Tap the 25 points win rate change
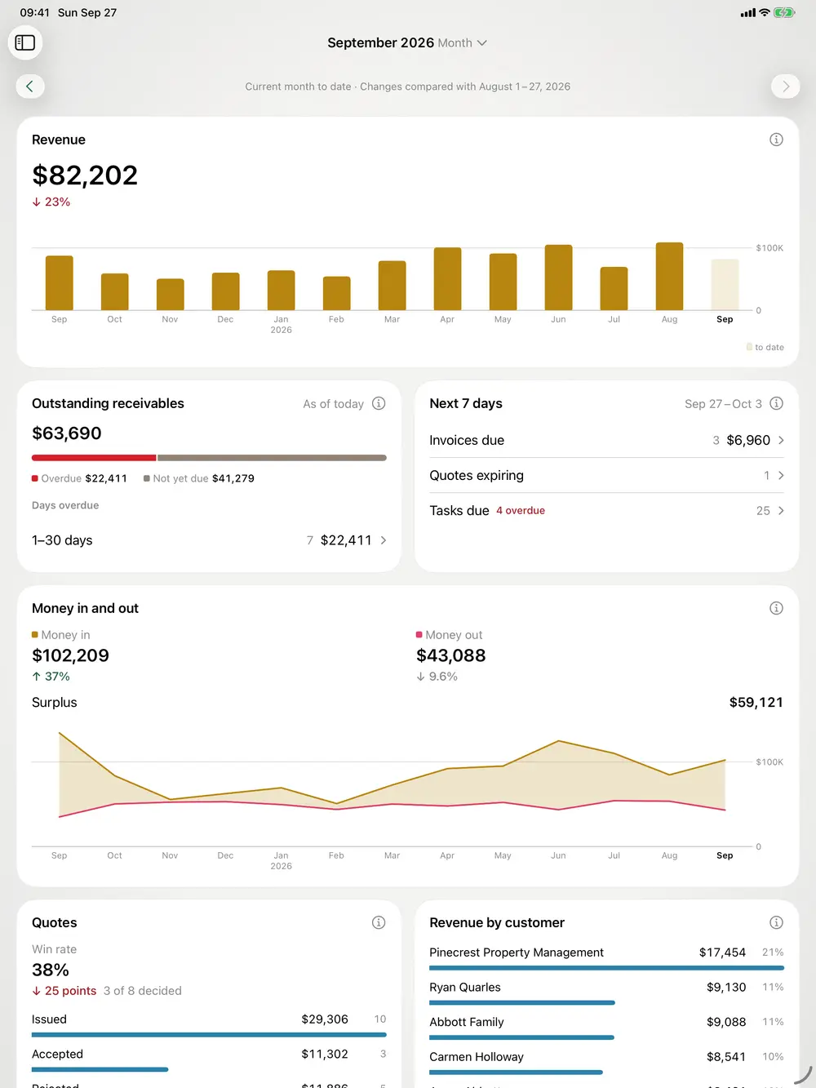 coord(64,991)
